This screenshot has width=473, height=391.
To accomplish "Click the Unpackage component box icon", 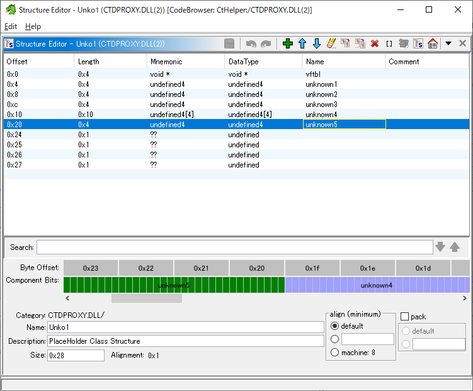I will (403, 43).
